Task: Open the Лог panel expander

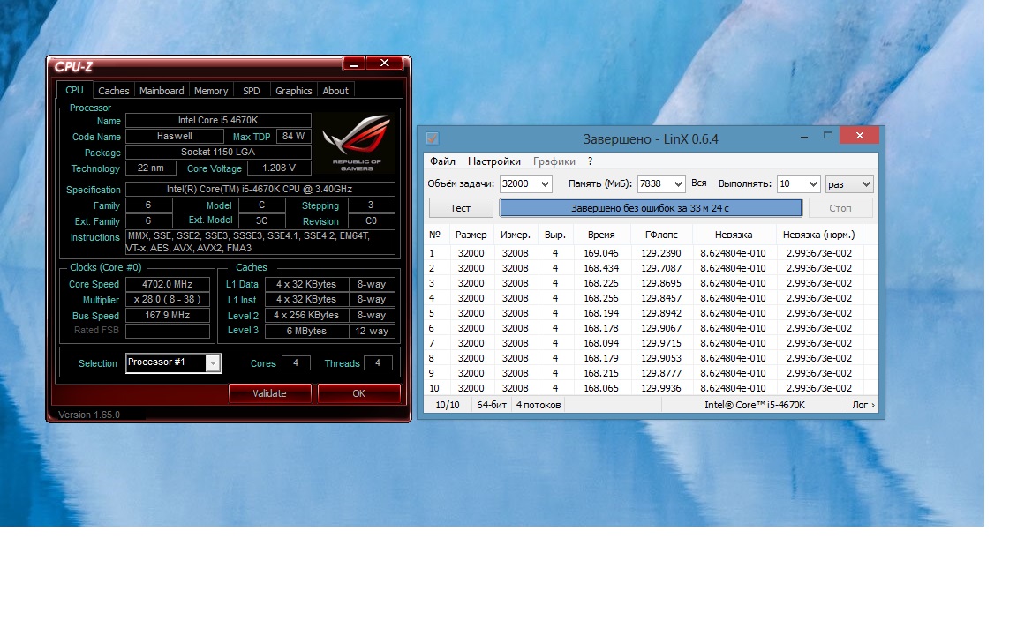Action: [x=863, y=405]
